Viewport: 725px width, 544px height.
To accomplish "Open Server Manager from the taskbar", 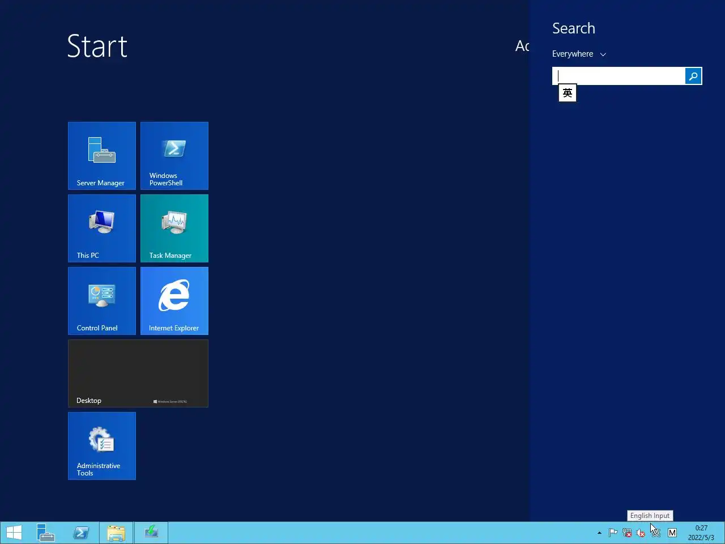I will [x=46, y=533].
